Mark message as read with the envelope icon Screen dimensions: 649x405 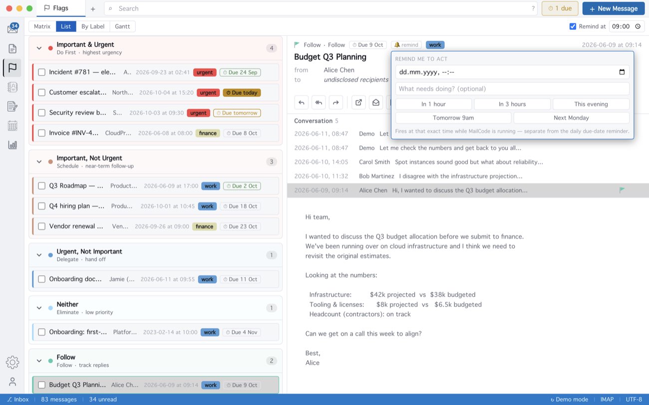[x=376, y=102]
